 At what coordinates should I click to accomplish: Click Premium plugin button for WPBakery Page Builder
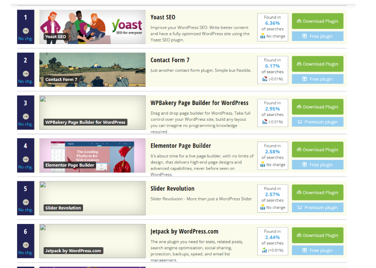click(x=317, y=122)
